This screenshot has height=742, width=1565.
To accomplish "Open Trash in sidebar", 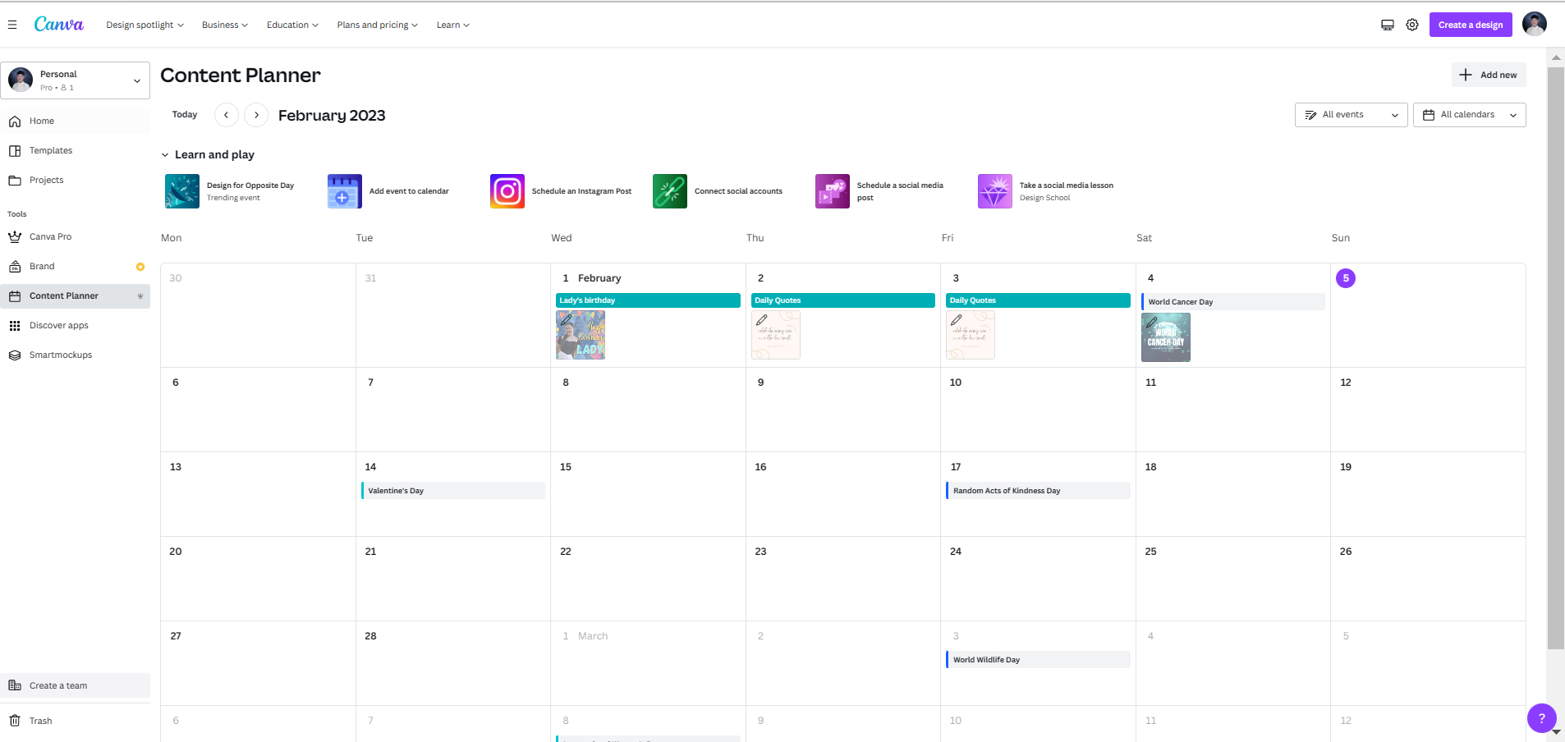I will tap(76, 721).
